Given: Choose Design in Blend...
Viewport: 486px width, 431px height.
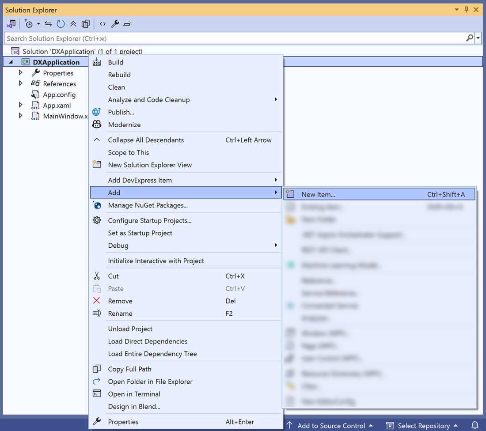Looking at the screenshot, I should pos(186,407).
